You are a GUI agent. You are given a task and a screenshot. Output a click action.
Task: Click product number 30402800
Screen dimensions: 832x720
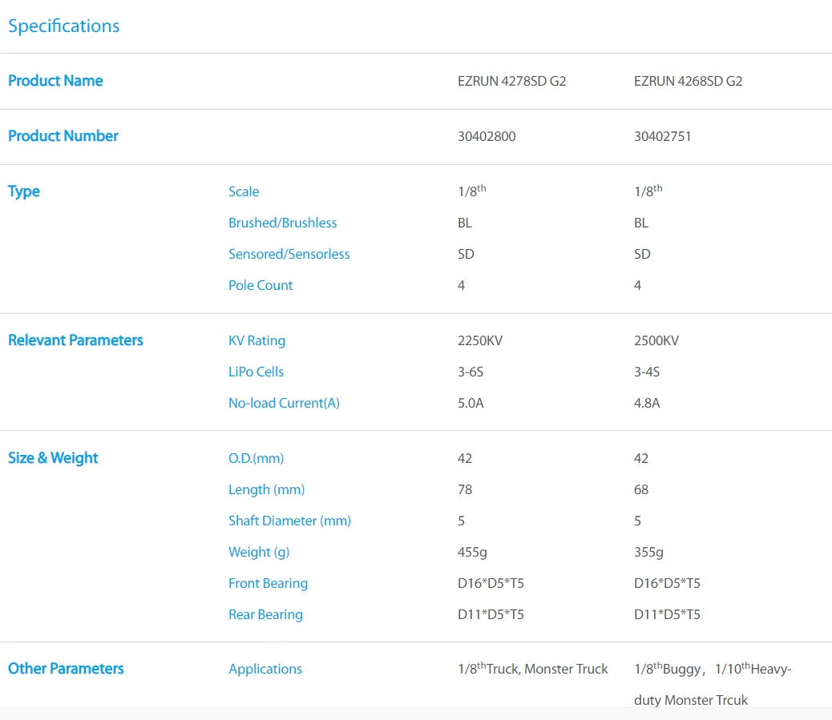(x=487, y=136)
